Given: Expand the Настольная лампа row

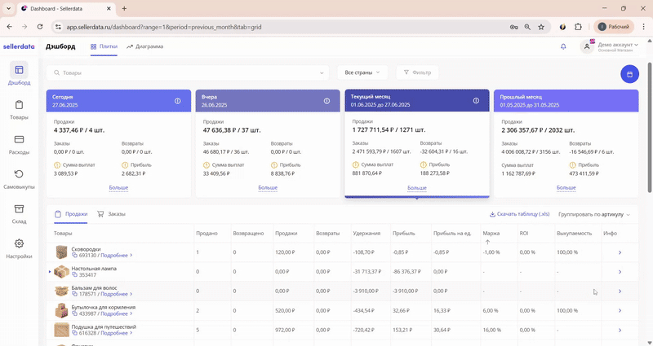Looking at the screenshot, I should 50,271.
